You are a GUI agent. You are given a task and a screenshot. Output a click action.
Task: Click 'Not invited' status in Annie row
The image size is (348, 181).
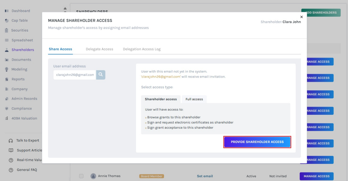[x=278, y=176]
